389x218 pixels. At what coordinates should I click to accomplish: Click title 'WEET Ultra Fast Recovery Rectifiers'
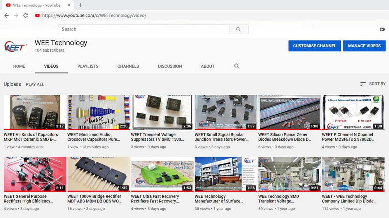155,199
